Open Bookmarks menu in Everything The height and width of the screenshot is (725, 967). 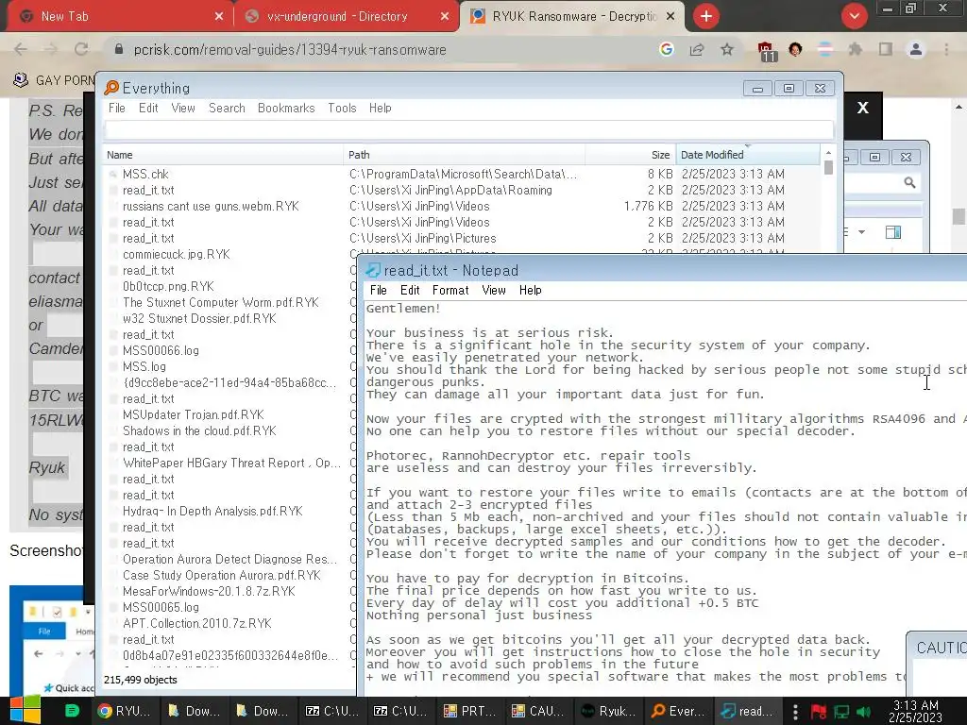coord(286,108)
